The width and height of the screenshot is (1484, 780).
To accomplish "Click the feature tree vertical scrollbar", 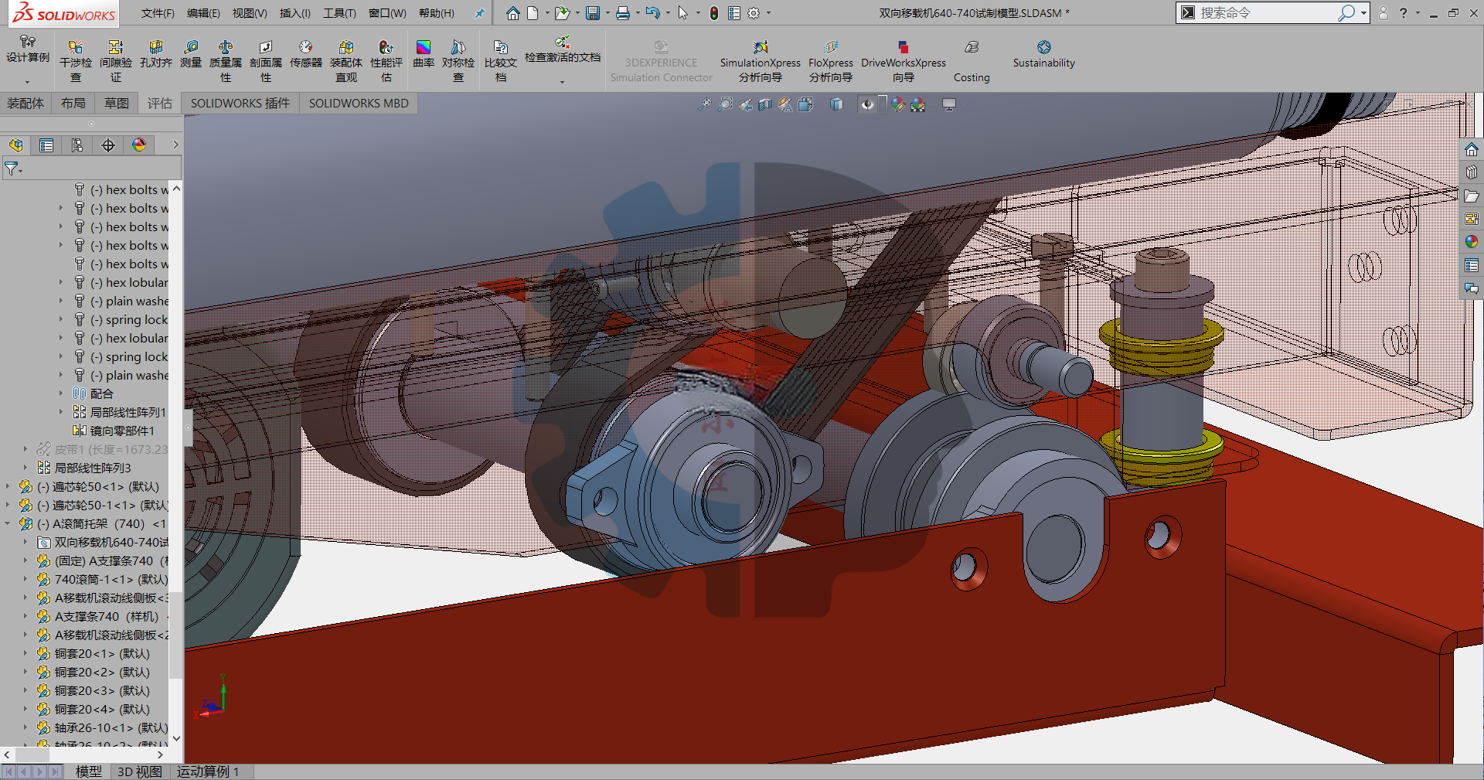I will pyautogui.click(x=176, y=462).
